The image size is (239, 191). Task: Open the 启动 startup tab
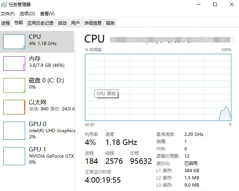pos(62,23)
